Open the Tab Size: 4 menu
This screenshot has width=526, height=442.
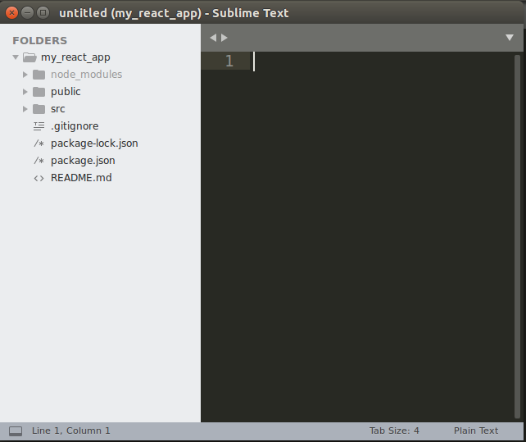coord(394,431)
